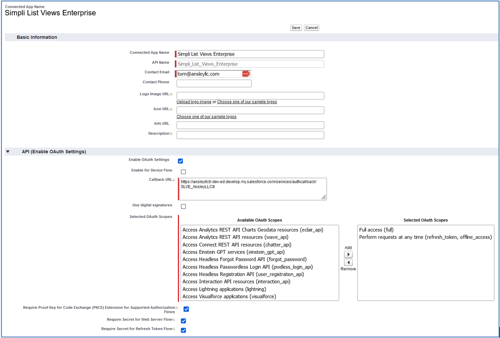The image size is (500, 338).
Task: Click help icon next to Require Secret for Refresh Token Flow
Action: pyautogui.click(x=174, y=329)
